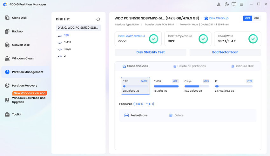Screen dimensions: 270x156
Task: Click the Convert Disk sidebar icon
Action: point(7,45)
